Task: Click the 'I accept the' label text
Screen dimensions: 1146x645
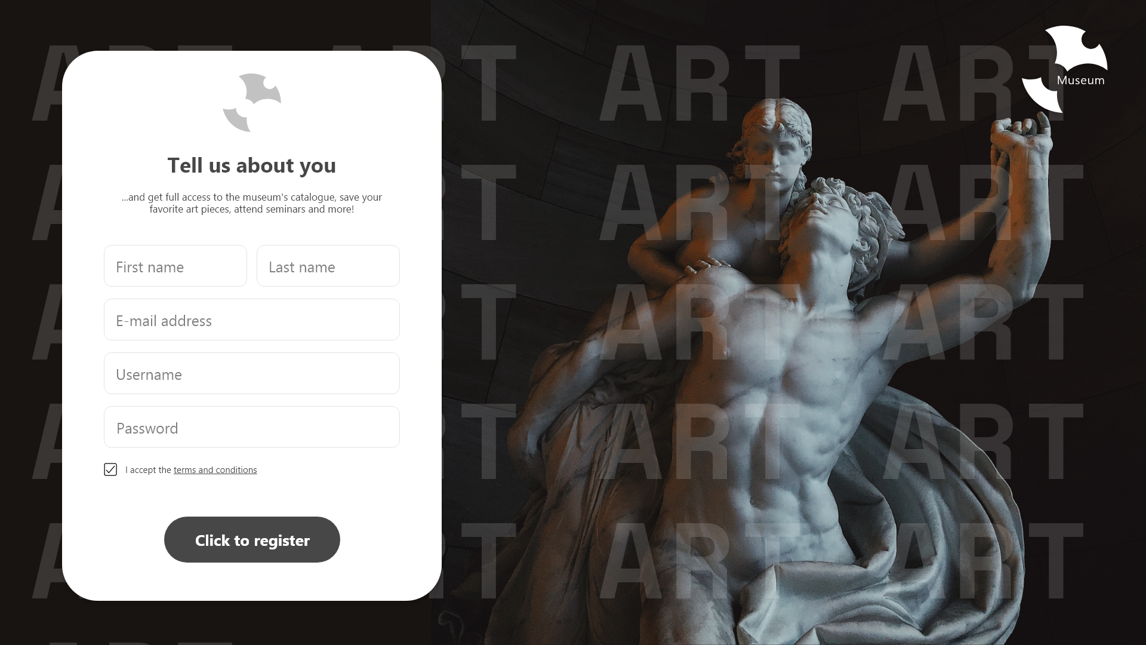Action: pos(148,470)
